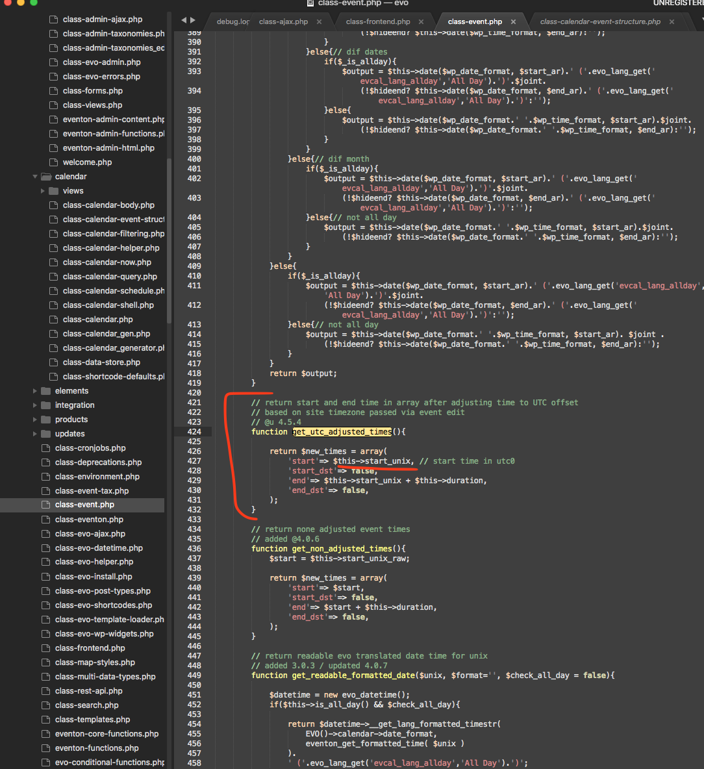Switch to the debug.log tab
This screenshot has width=704, height=769.
[x=233, y=21]
